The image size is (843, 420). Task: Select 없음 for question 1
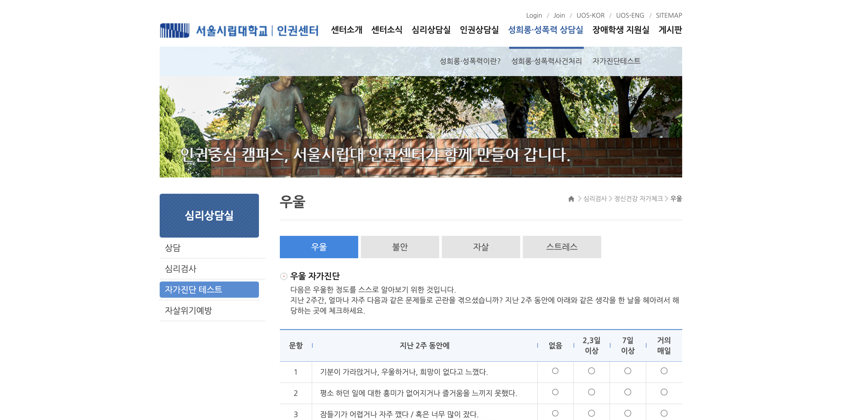coord(555,371)
